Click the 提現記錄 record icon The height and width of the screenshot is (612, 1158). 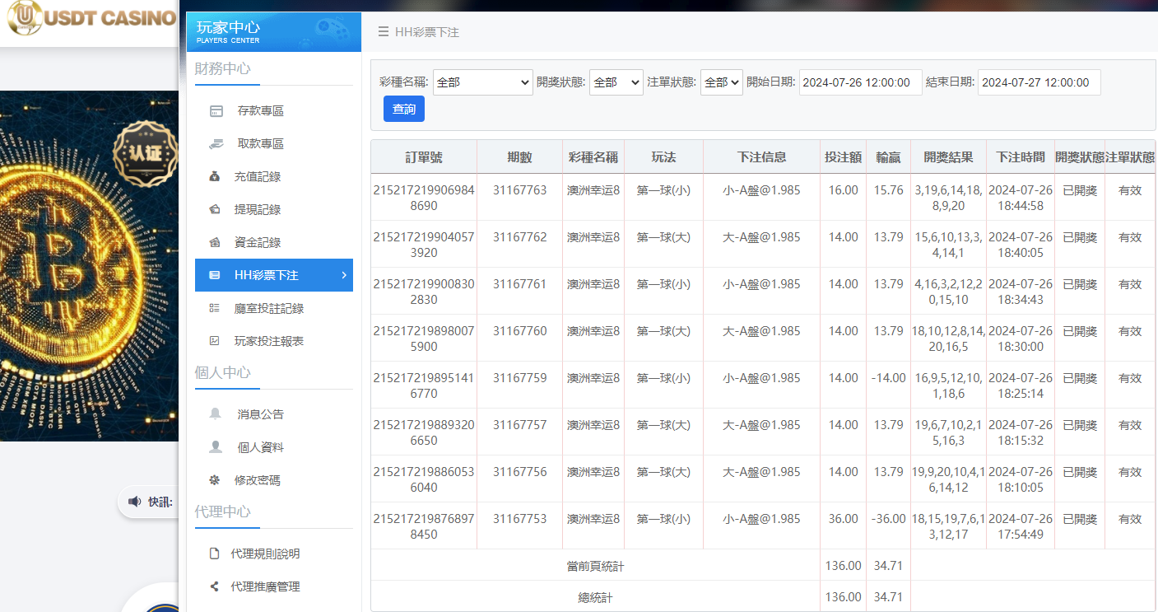click(x=216, y=208)
